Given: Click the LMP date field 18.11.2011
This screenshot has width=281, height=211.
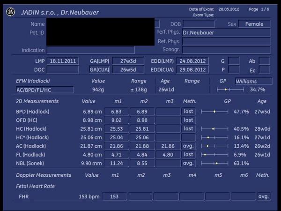Looking at the screenshot, I should 62,61.
